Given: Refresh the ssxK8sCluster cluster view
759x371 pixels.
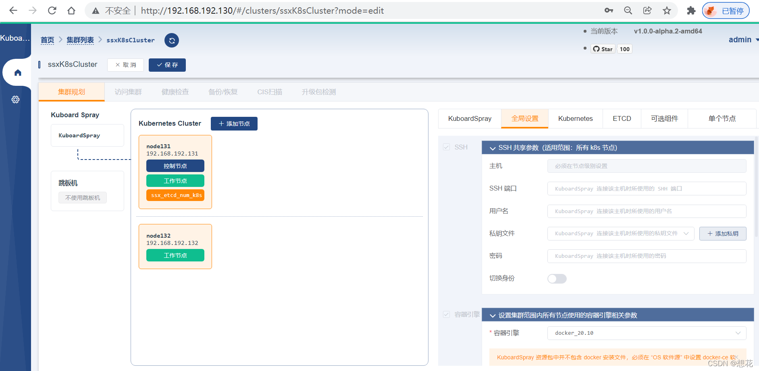Looking at the screenshot, I should [172, 40].
